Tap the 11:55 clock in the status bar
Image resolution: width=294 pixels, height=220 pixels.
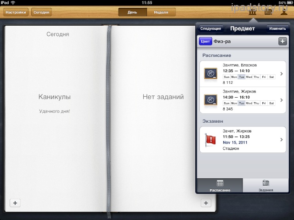point(147,3)
